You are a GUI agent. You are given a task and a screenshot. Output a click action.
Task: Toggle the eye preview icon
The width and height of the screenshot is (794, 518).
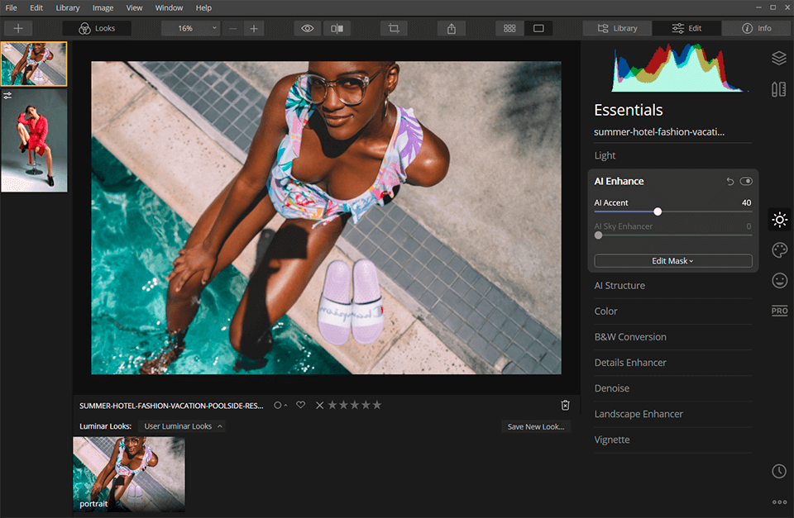(308, 28)
